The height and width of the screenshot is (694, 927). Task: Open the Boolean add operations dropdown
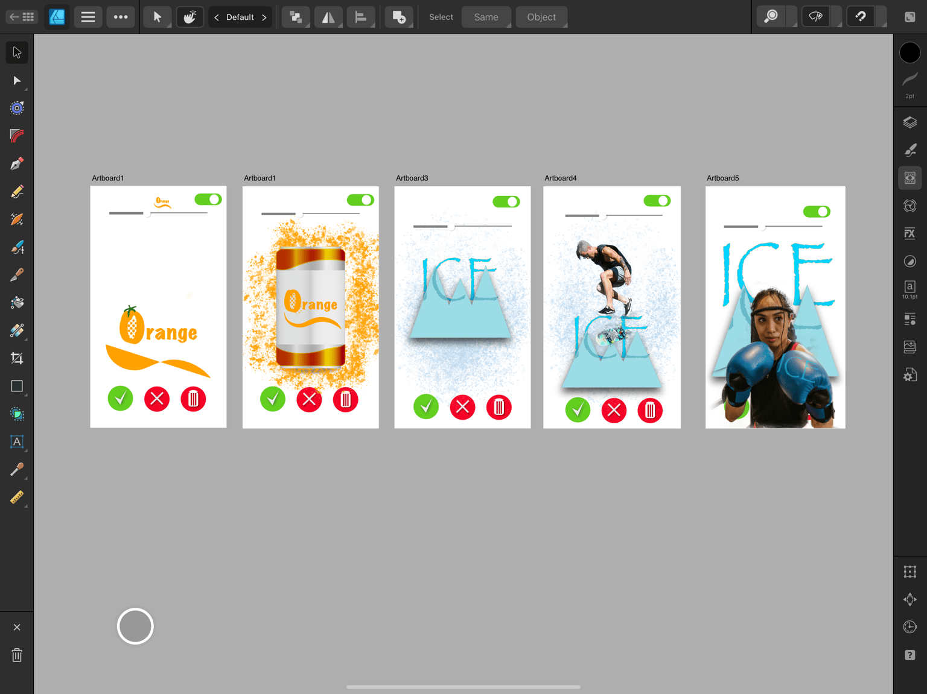coord(399,17)
